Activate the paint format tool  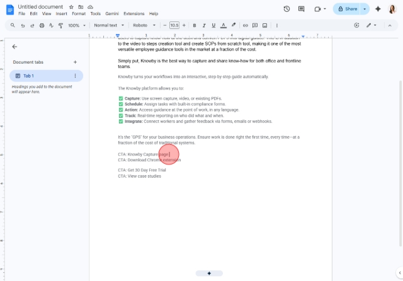60,25
